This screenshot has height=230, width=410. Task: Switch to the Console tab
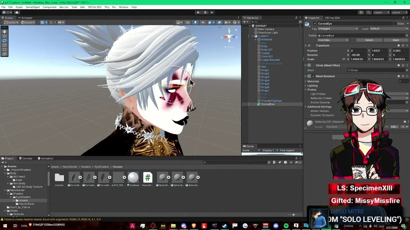[x=25, y=158]
